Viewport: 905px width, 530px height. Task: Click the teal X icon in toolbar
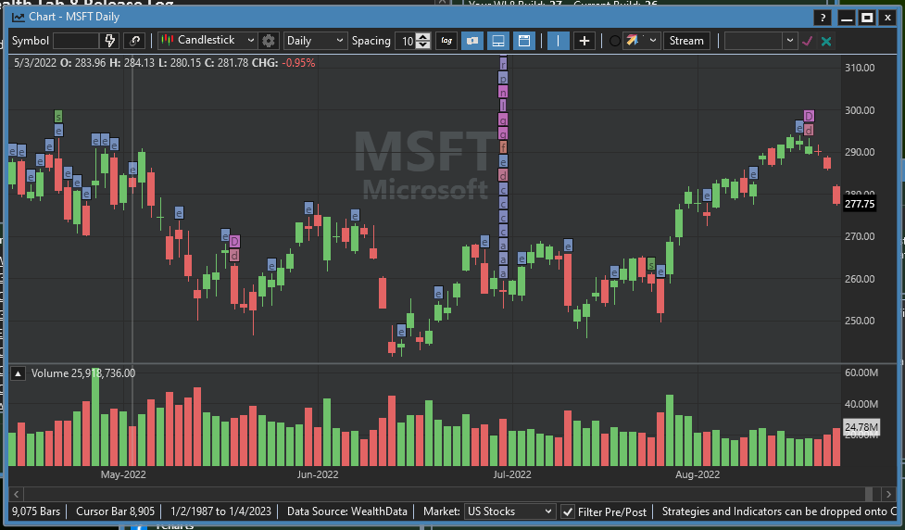click(826, 41)
